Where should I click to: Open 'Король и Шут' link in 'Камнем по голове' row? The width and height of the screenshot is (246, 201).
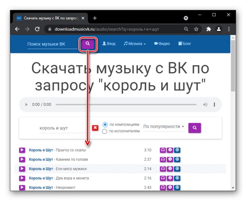(x=41, y=159)
